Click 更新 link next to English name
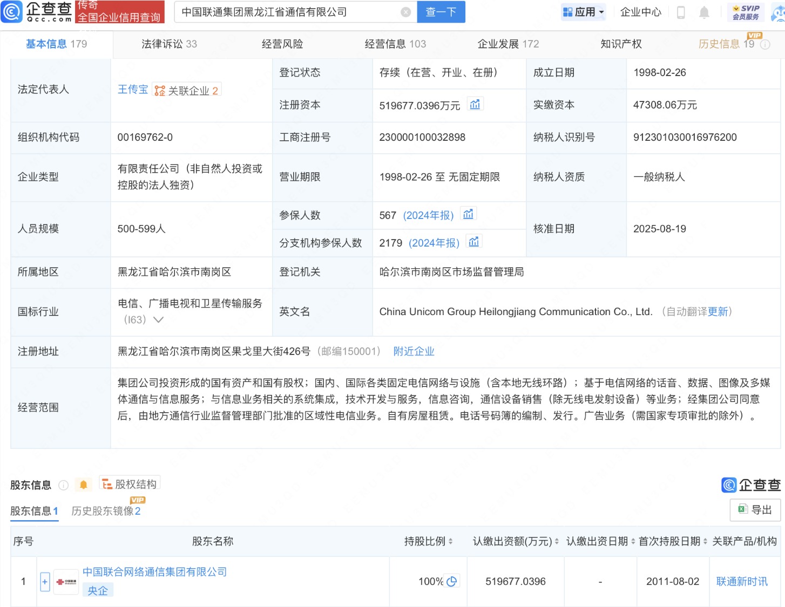The height and width of the screenshot is (607, 785). click(x=718, y=312)
